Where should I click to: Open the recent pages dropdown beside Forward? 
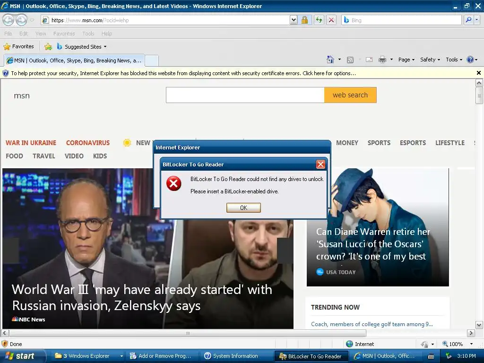[32, 20]
